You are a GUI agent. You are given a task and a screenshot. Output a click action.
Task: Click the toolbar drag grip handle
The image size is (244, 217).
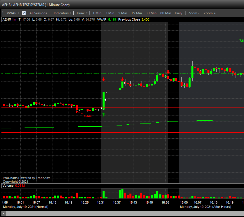[x=3, y=13]
